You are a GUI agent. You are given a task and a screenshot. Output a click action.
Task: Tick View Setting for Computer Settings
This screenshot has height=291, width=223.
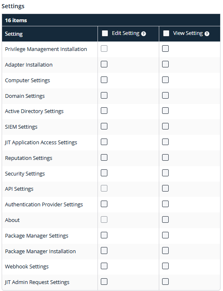tap(165, 80)
